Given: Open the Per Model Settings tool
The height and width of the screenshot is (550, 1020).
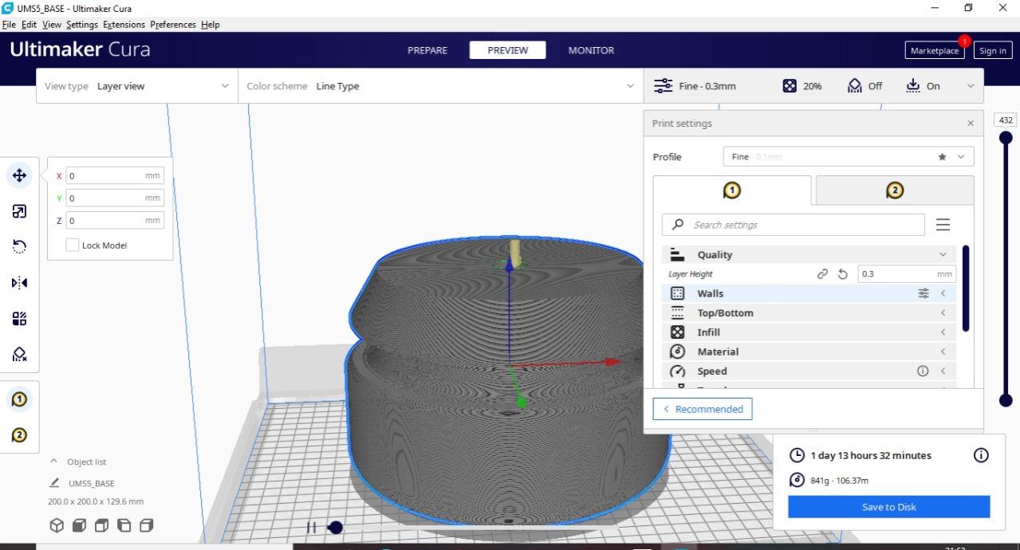Looking at the screenshot, I should pyautogui.click(x=20, y=319).
